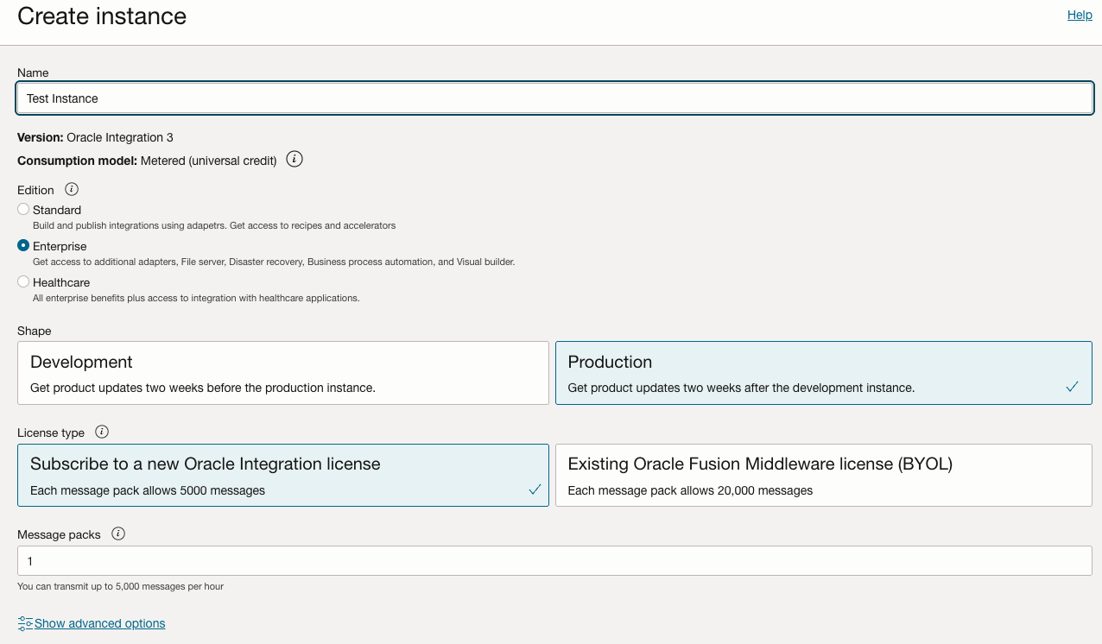Select the Production shape card
Viewport: 1102px width, 644px height.
click(824, 371)
